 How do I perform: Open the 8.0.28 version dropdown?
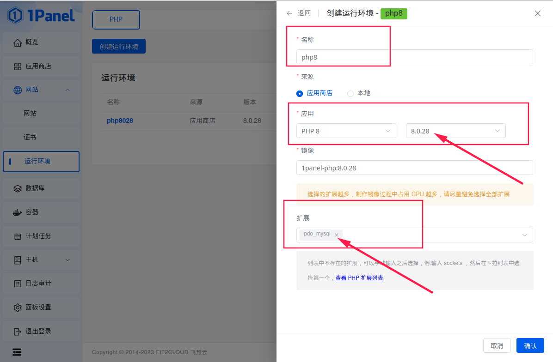pyautogui.click(x=455, y=131)
